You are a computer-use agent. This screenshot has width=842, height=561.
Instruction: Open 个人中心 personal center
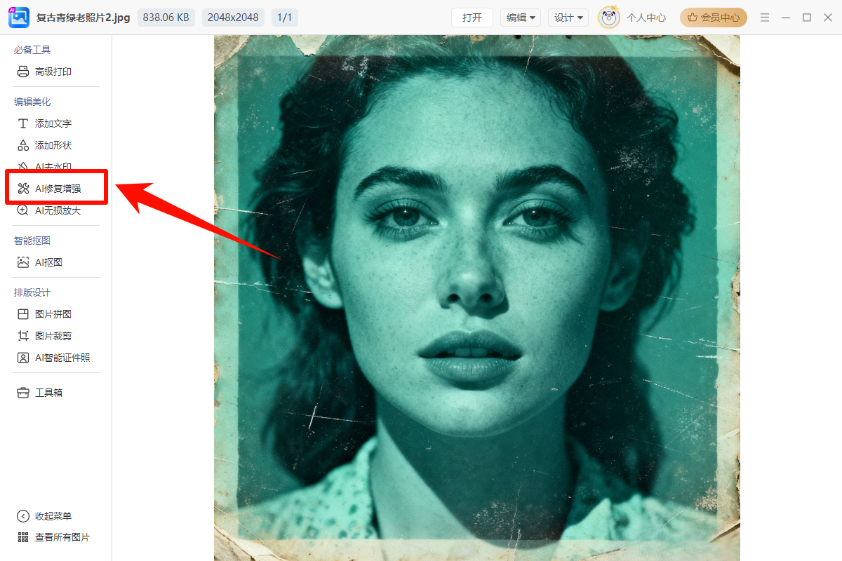646,18
